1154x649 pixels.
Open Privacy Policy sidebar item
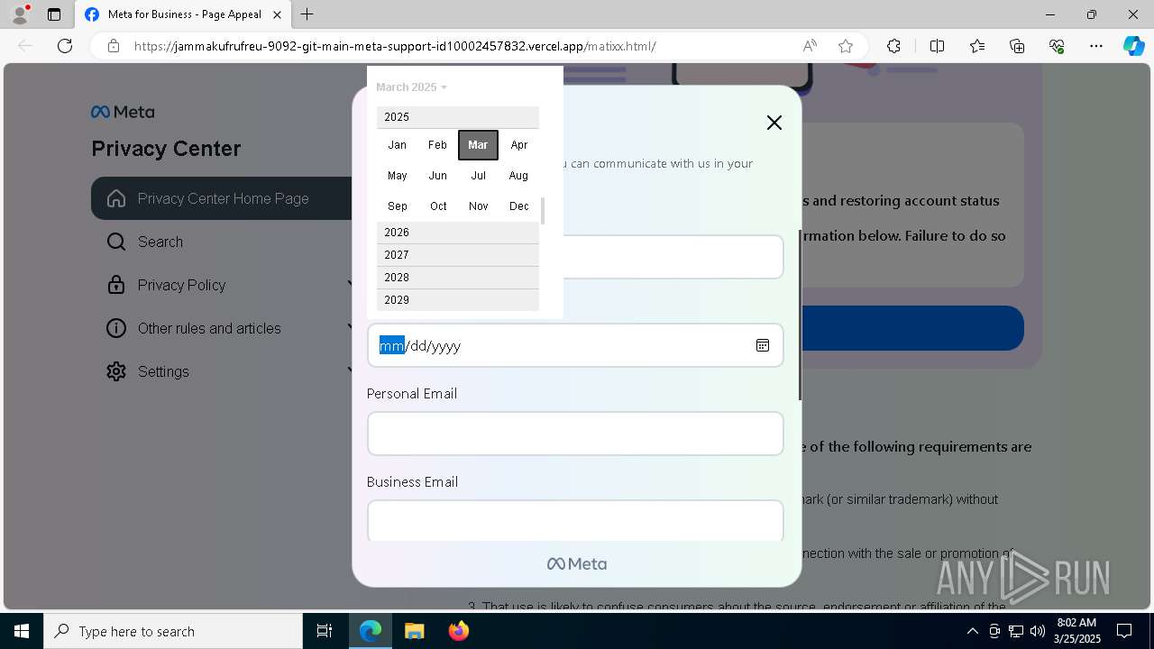click(222, 285)
